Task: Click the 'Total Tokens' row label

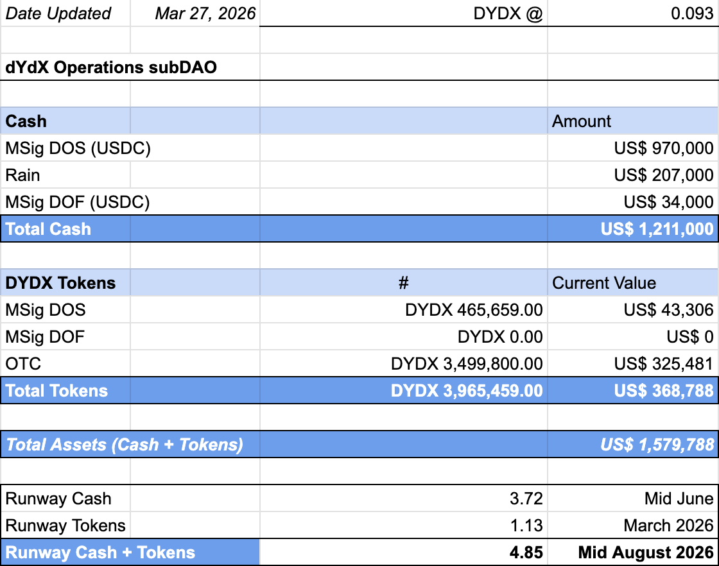Action: pos(65,390)
